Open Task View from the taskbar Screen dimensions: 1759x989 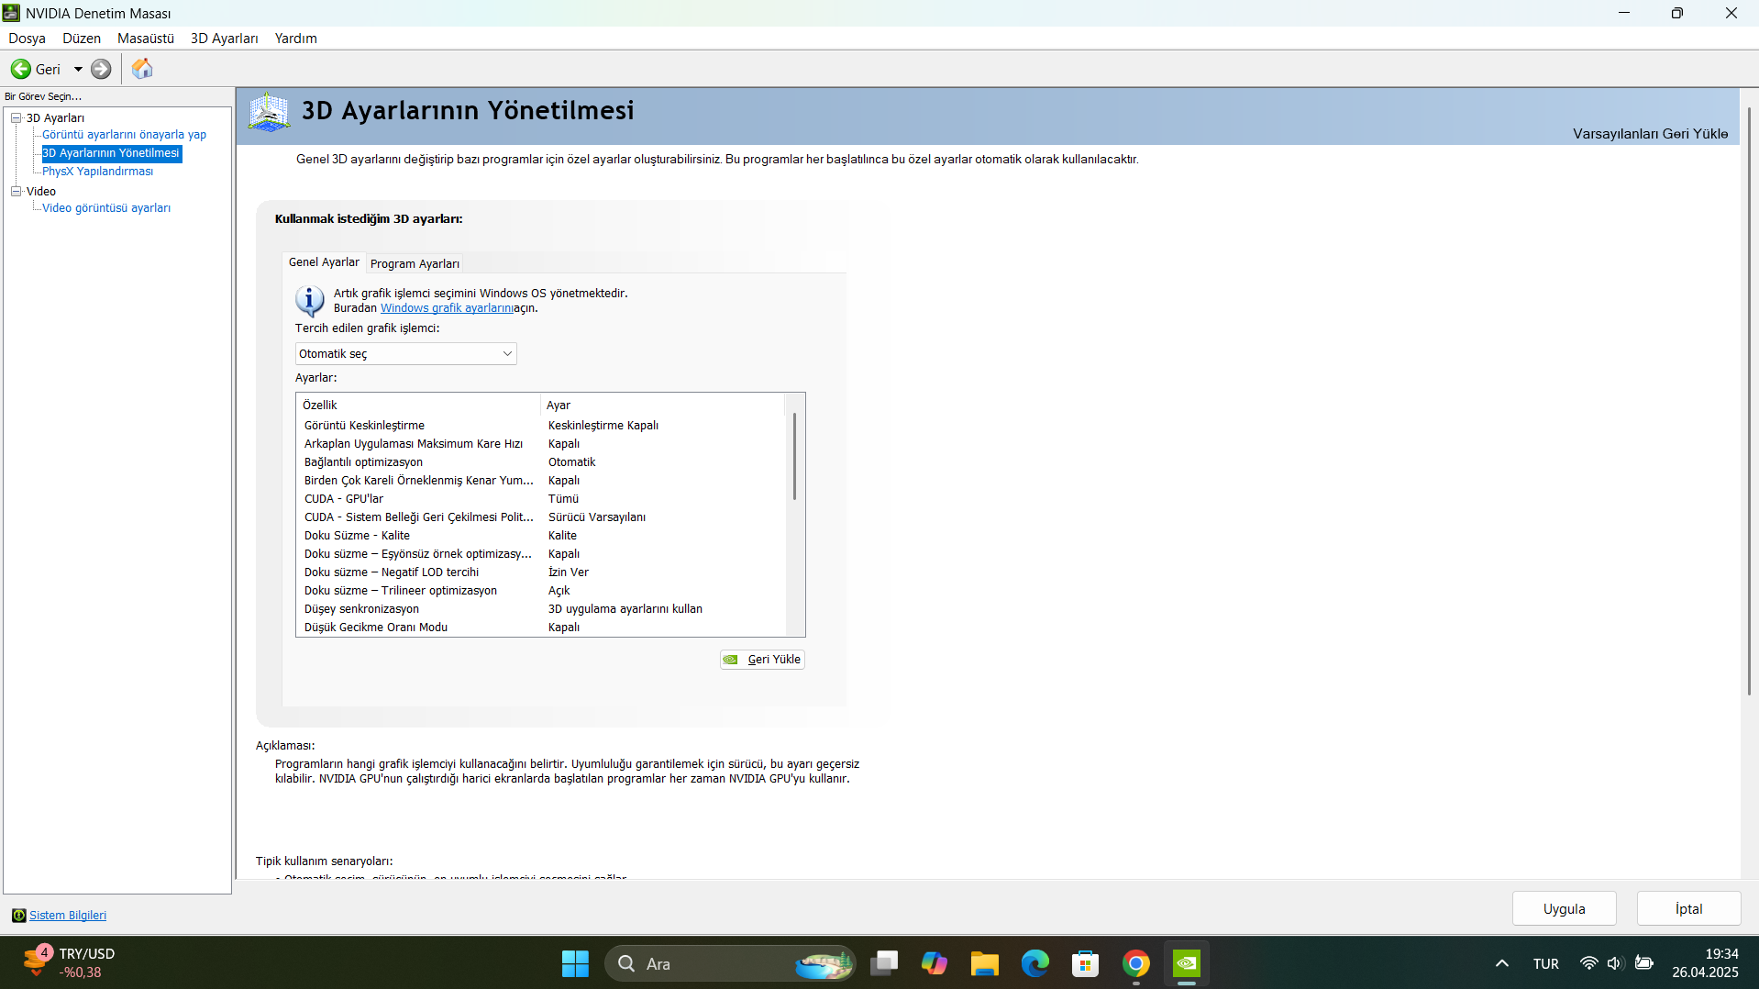coord(884,963)
